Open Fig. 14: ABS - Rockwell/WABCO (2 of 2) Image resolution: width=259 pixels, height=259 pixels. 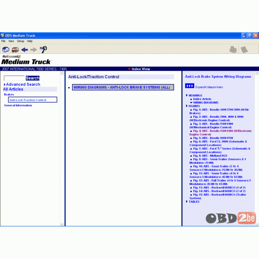click(x=219, y=191)
